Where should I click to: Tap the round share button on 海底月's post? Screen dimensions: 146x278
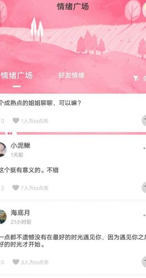(x=144, y=262)
